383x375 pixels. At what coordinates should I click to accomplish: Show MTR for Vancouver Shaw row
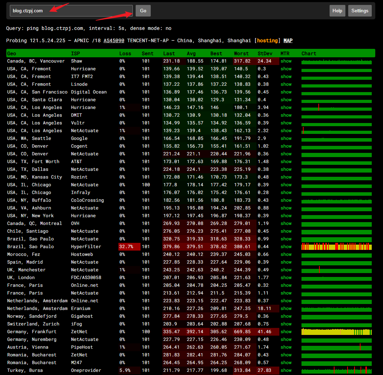click(286, 61)
